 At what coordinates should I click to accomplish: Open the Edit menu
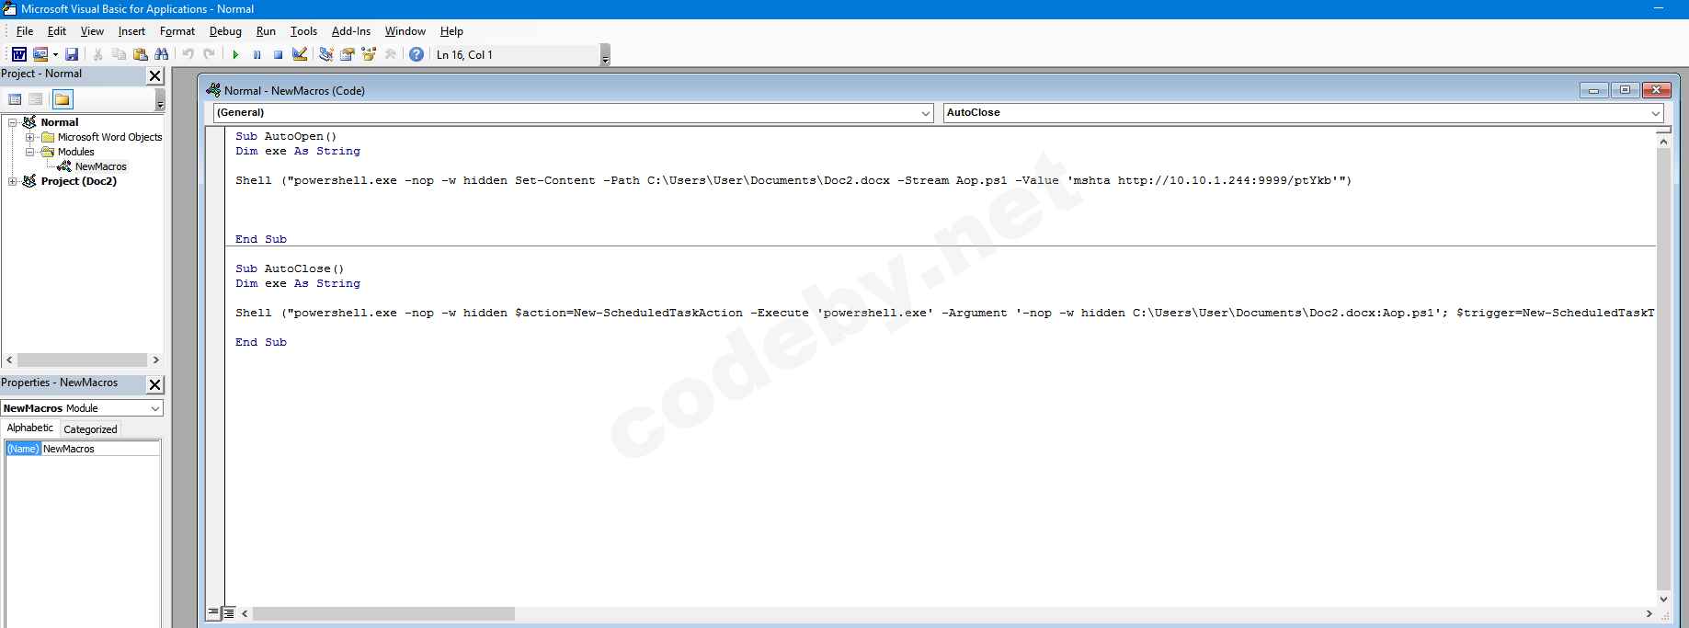pyautogui.click(x=57, y=31)
